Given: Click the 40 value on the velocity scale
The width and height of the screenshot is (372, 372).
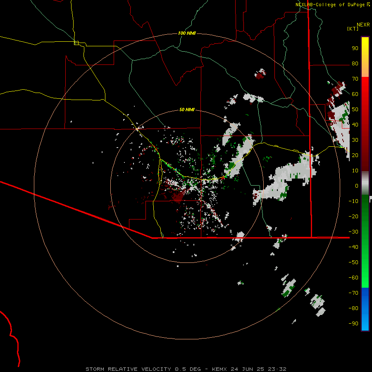Looking at the screenshot, I should point(355,124).
